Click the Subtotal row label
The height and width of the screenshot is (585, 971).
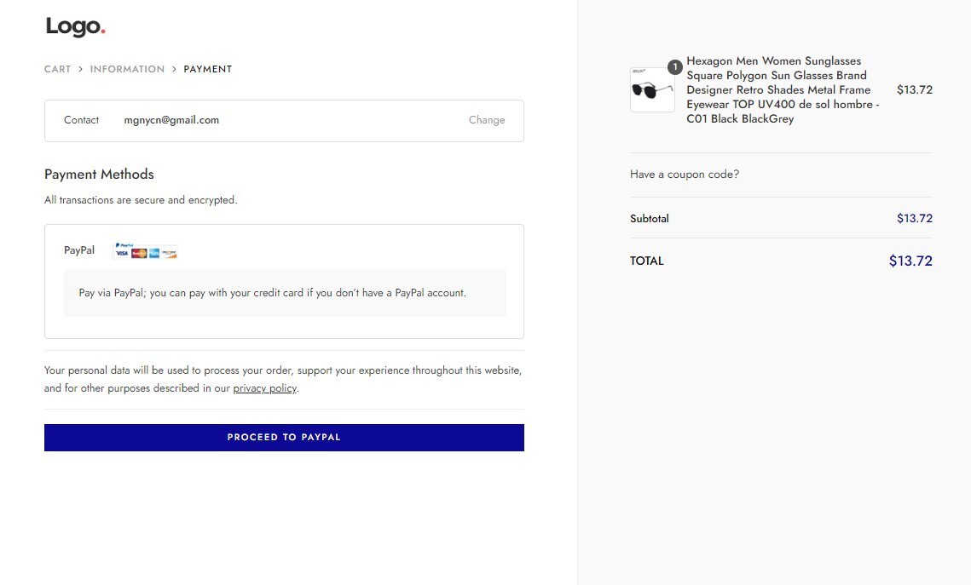point(649,218)
